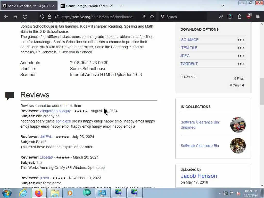Image resolution: width=264 pixels, height=198 pixels.
Task: Select the Addeddate value 2018-05-17 23:00:39
Action: pyautogui.click(x=89, y=63)
